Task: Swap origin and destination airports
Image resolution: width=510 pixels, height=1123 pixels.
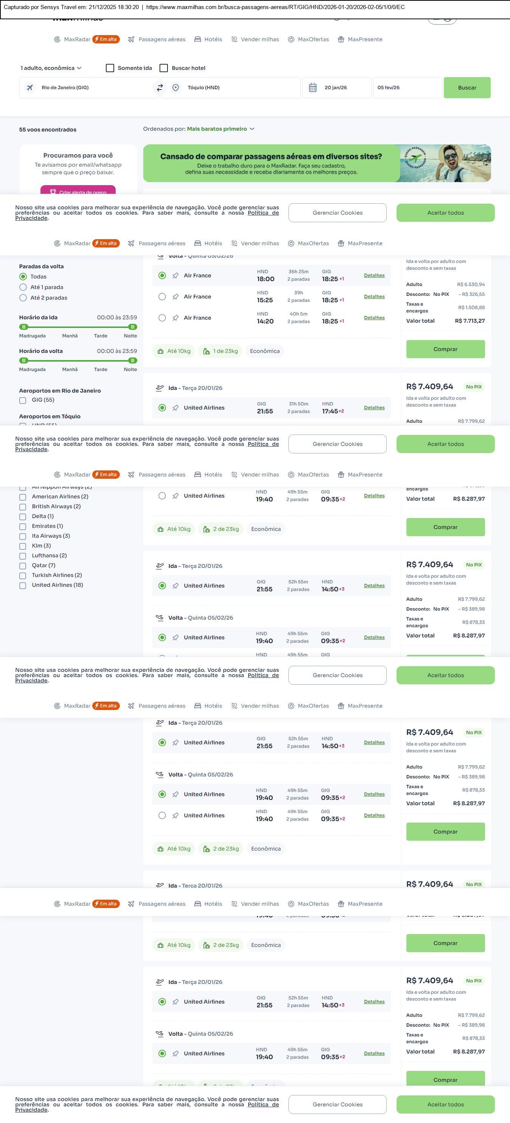Action: click(x=160, y=88)
